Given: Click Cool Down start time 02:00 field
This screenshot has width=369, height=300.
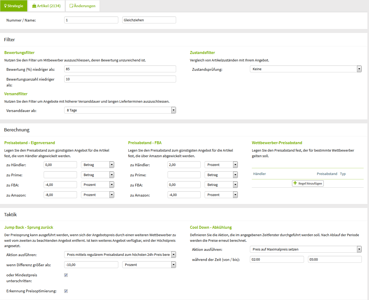Looking at the screenshot, I should click(x=277, y=259).
